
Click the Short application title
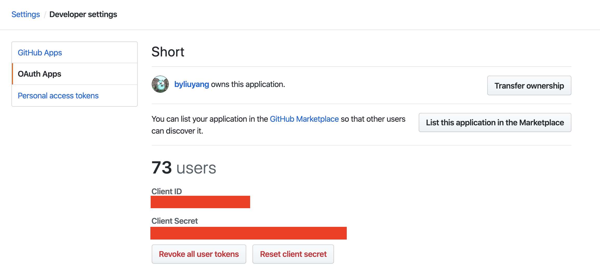pos(168,52)
